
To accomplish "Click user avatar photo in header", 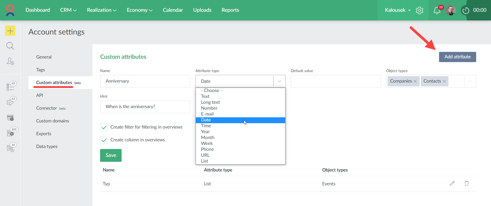I will (451, 10).
